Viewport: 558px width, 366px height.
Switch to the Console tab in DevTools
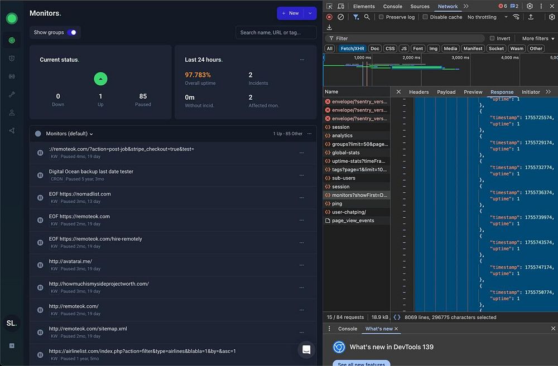[x=392, y=6]
